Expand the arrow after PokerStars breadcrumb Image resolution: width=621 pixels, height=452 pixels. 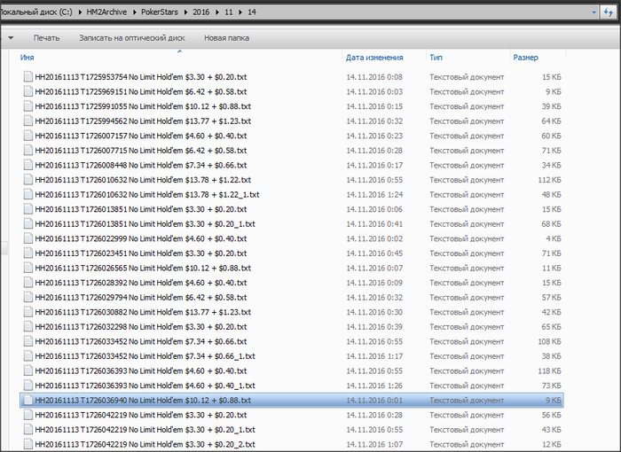[x=185, y=12]
